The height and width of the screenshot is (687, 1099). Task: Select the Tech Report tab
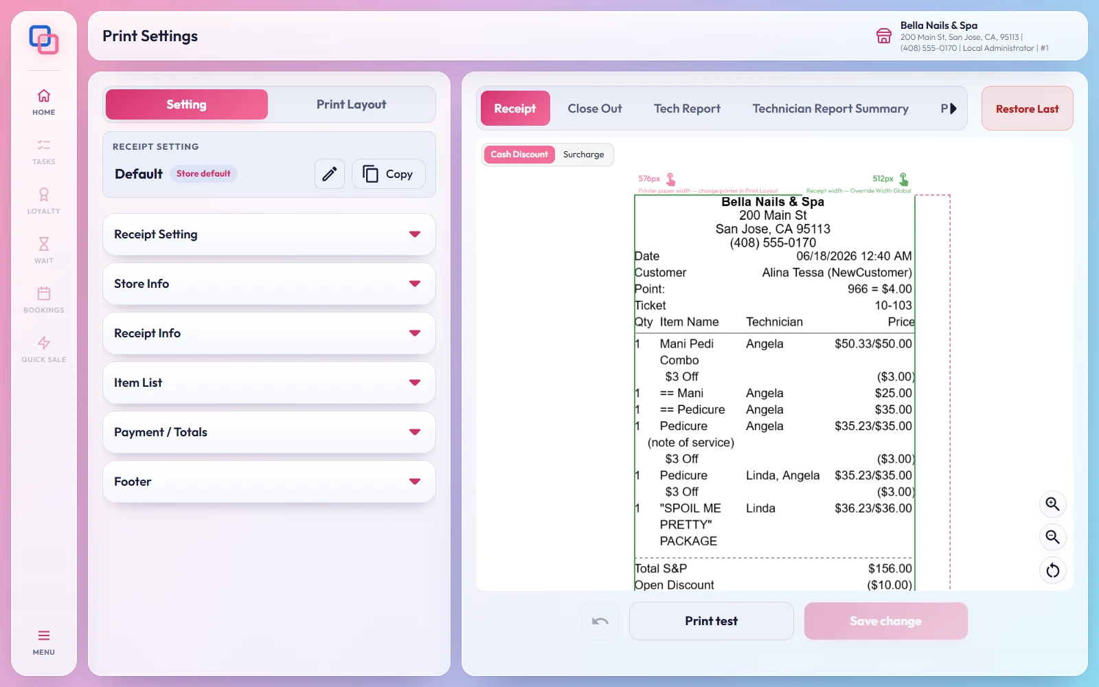pos(687,109)
